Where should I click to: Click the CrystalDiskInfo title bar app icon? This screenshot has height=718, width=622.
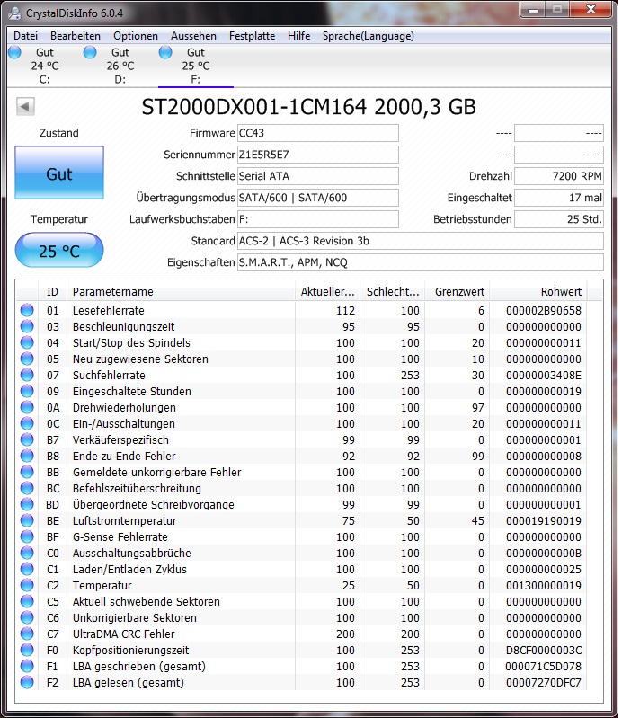(14, 13)
